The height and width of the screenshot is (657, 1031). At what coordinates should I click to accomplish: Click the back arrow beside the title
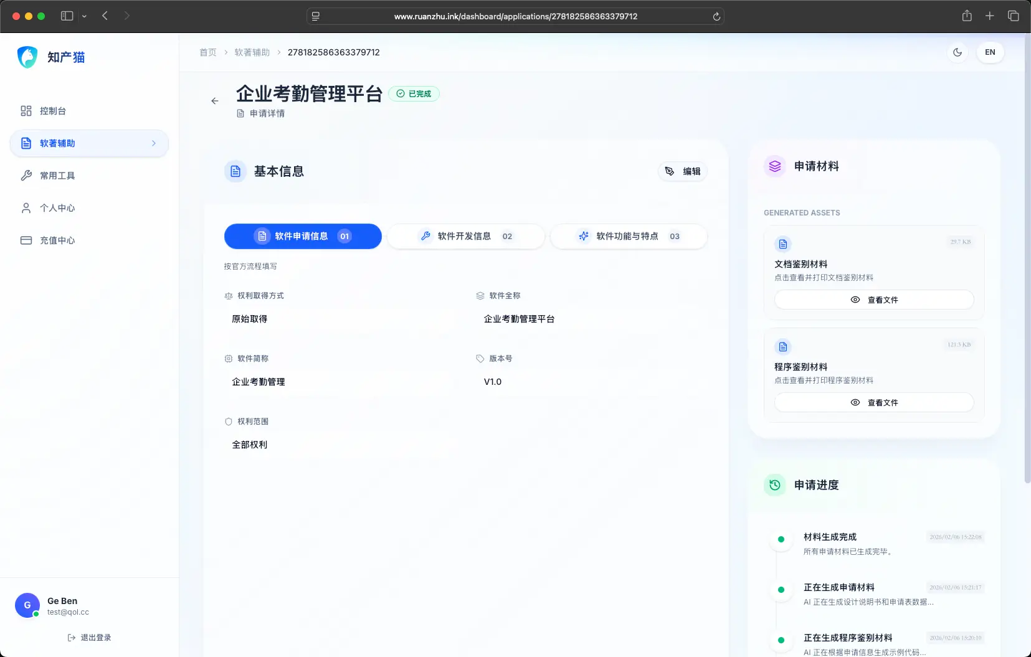pos(215,101)
